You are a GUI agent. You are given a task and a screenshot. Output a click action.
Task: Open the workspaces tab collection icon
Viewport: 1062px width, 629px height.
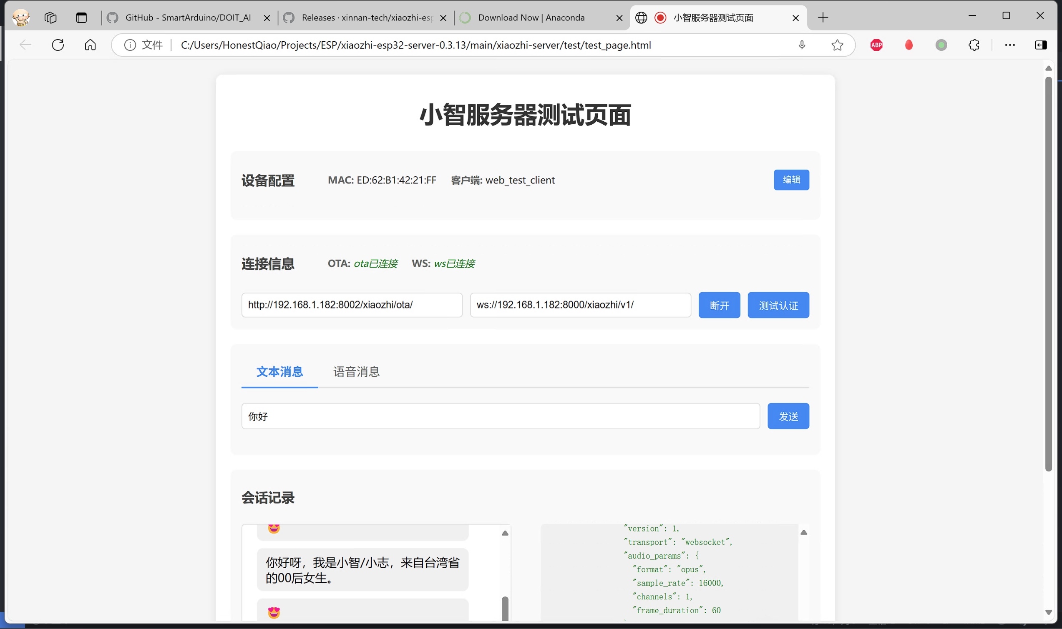[50, 18]
